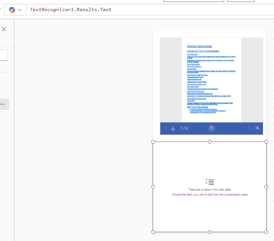Select the PDF page preview
Image resolution: width=274 pixels, height=241 pixels.
[x=211, y=80]
